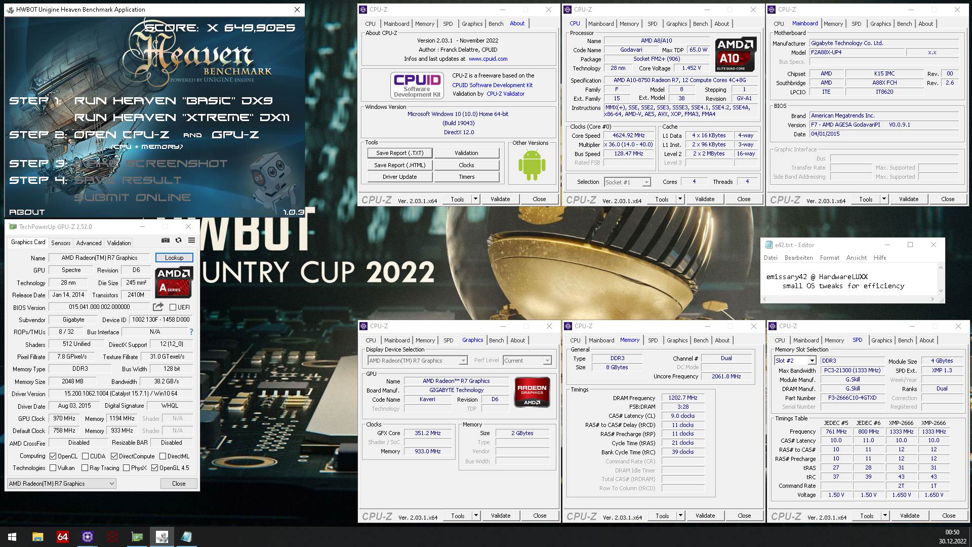972x547 pixels.
Task: Click the Bus Interface question mark in GPU-Z
Action: pyautogui.click(x=191, y=332)
